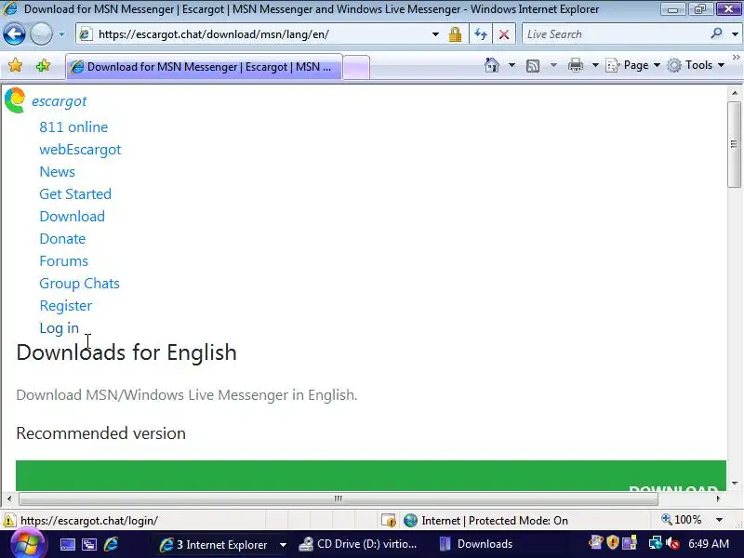The height and width of the screenshot is (558, 744).
Task: Click the horizontal scrollbar thumb
Action: click(x=339, y=498)
